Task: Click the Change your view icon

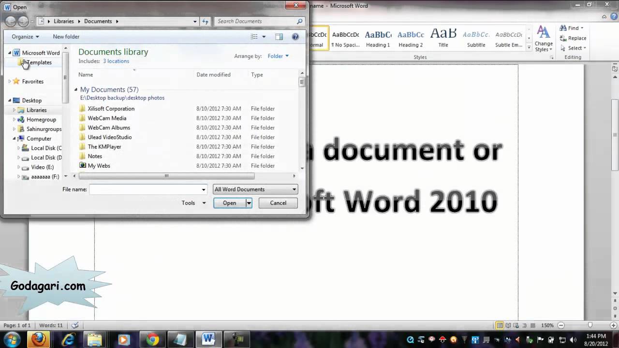Action: 254,37
